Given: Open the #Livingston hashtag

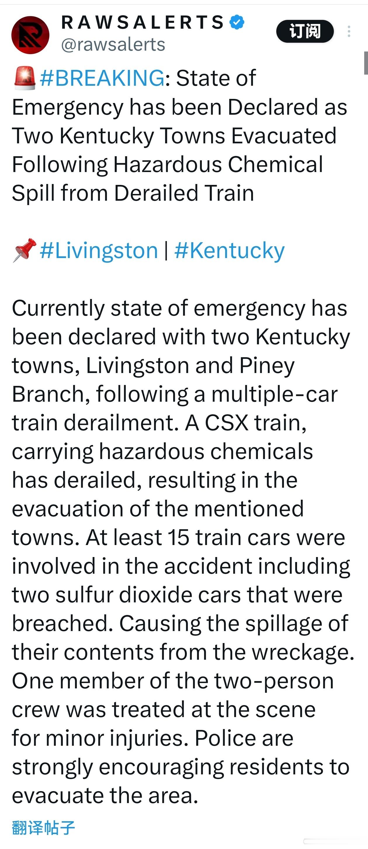Looking at the screenshot, I should 99,250.
